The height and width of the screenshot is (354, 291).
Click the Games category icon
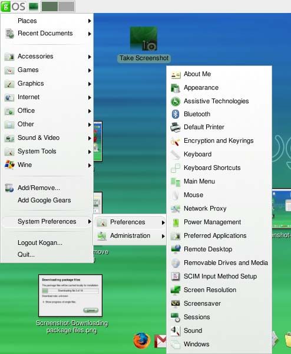tap(9, 70)
